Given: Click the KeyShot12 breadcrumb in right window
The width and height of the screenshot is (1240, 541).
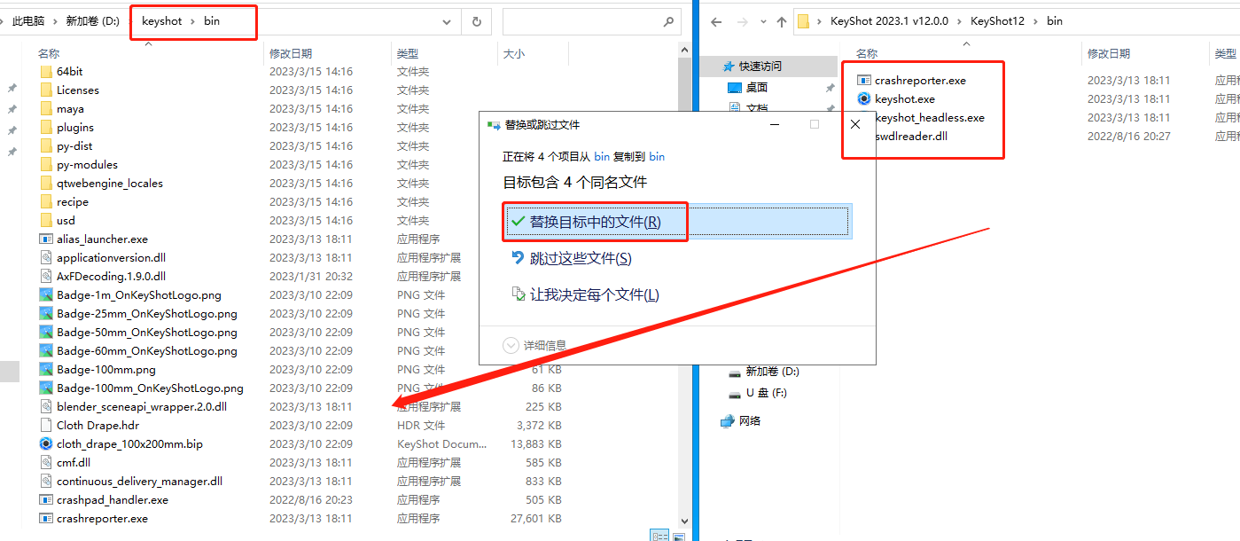Looking at the screenshot, I should click(997, 21).
